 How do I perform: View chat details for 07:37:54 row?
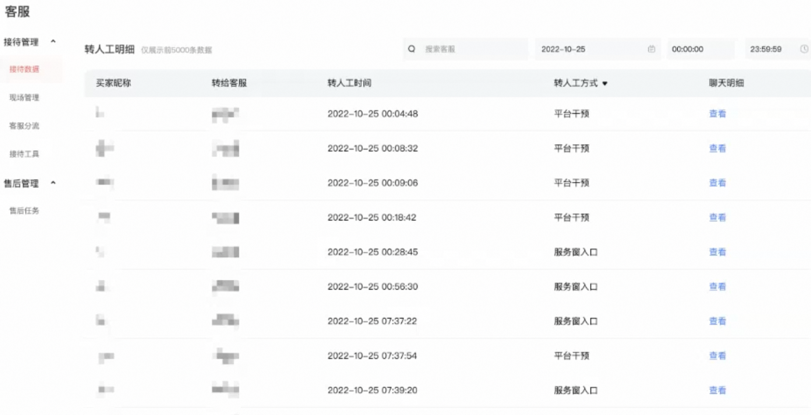717,356
